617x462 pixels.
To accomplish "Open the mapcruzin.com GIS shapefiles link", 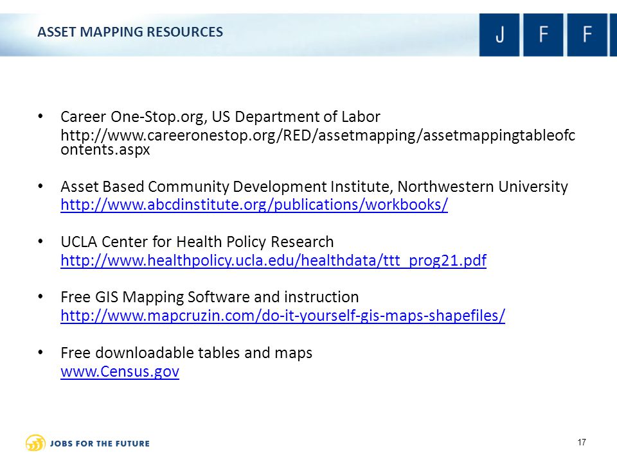I will click(283, 316).
